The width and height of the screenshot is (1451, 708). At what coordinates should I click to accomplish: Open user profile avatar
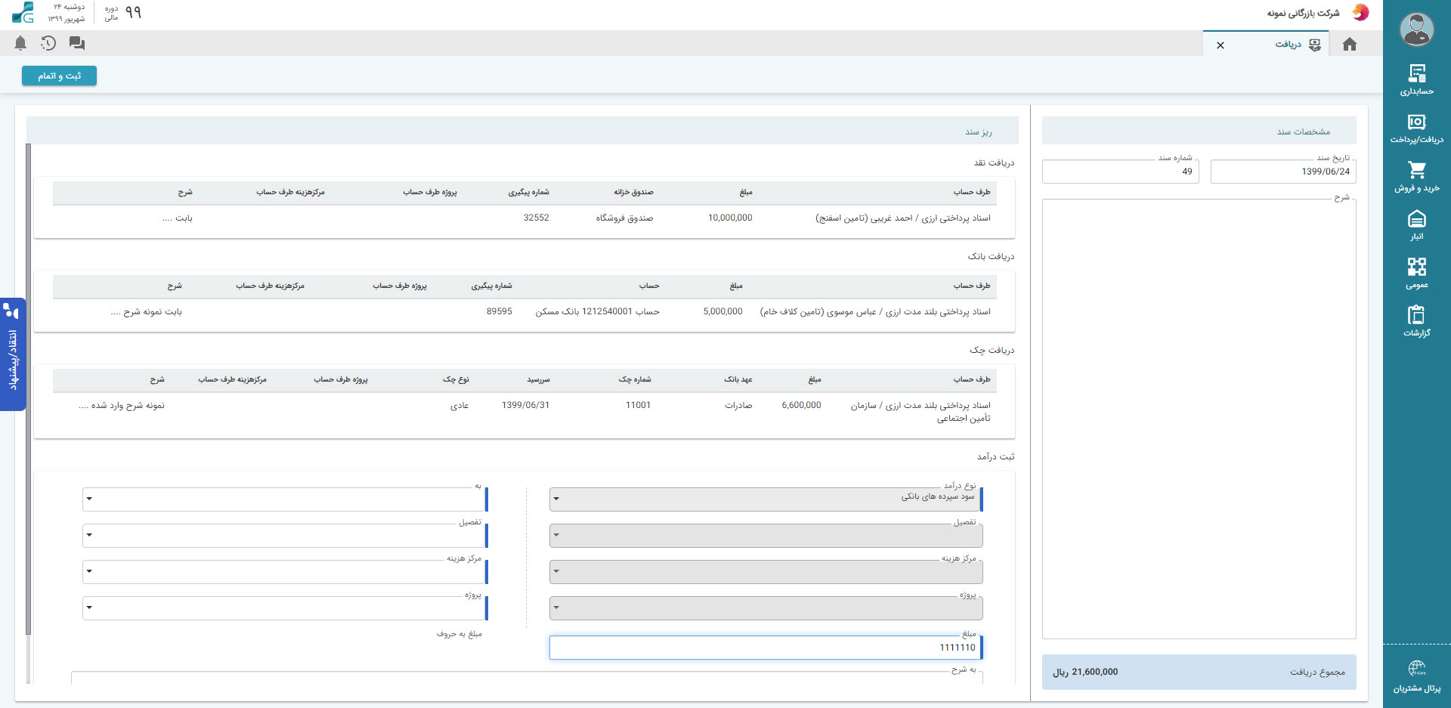point(1417,29)
